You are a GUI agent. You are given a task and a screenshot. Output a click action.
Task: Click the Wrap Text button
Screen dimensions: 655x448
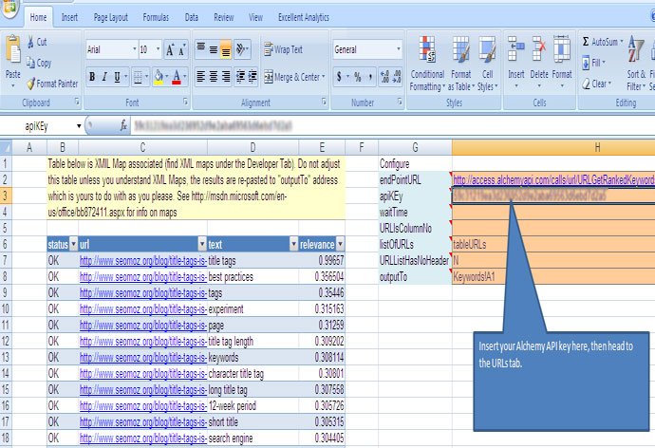pos(283,49)
